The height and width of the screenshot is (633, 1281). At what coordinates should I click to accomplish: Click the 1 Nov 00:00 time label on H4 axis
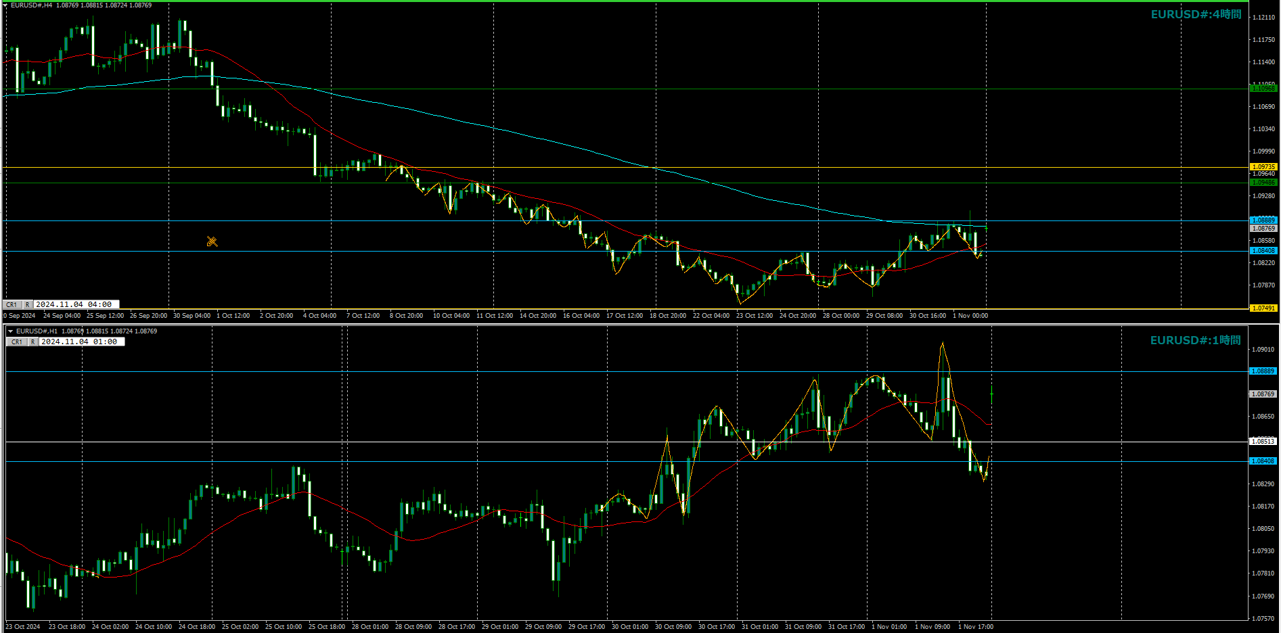pyautogui.click(x=970, y=316)
